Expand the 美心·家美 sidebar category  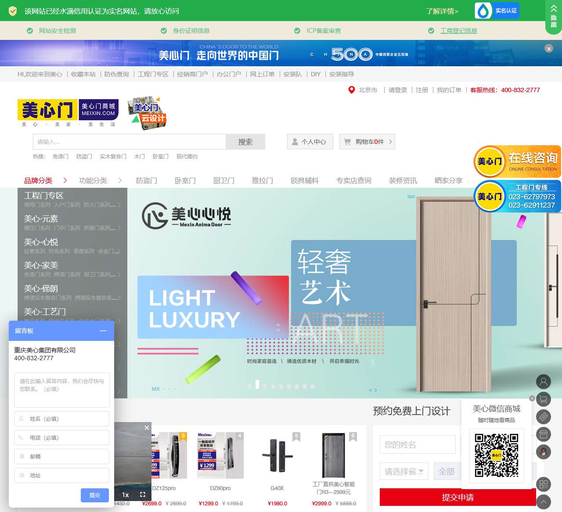72,269
